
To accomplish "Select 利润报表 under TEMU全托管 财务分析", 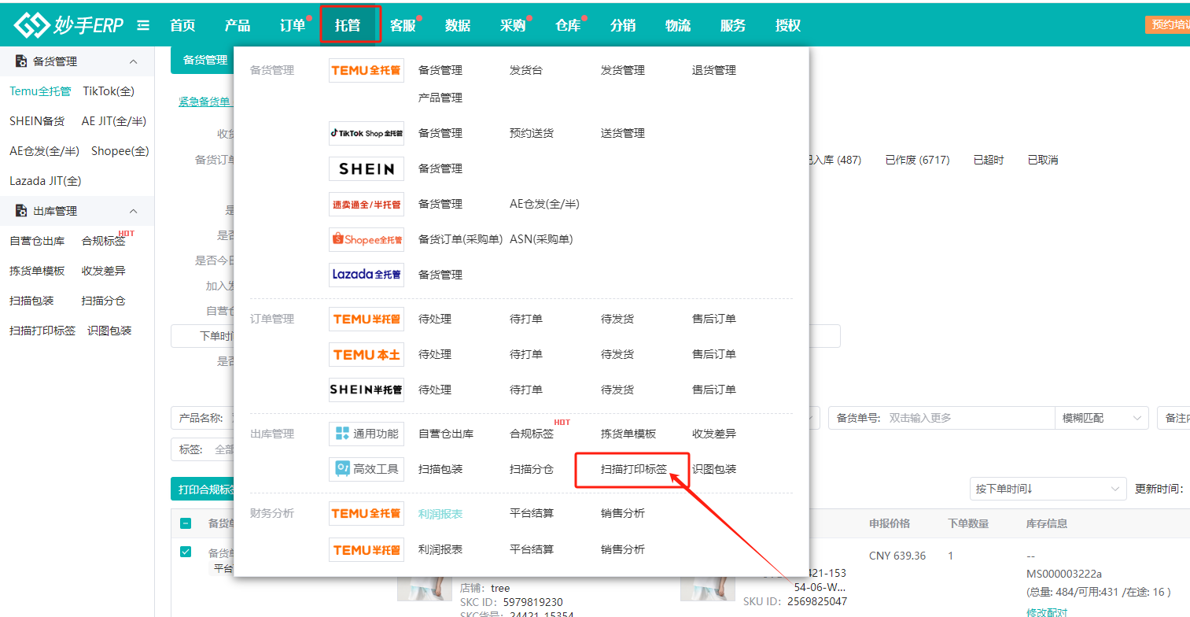I will 440,513.
